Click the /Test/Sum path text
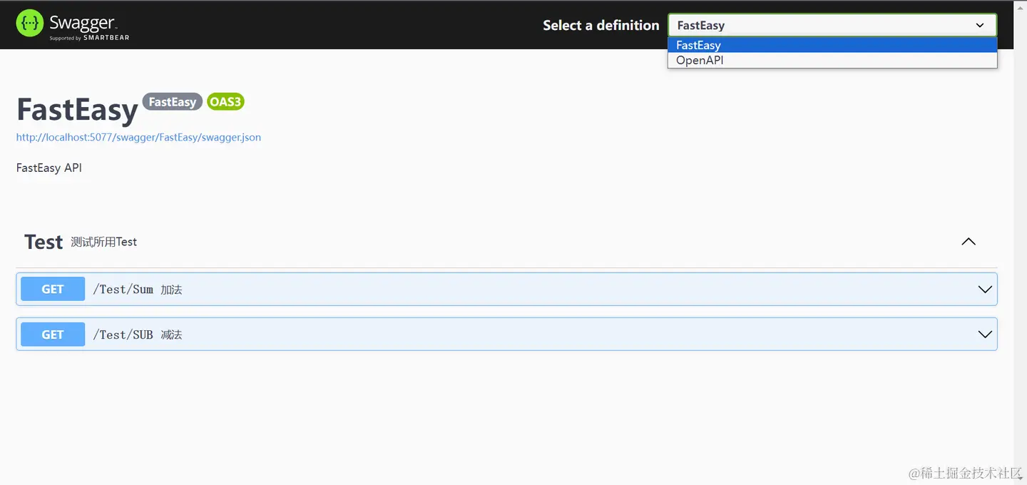 [123, 289]
